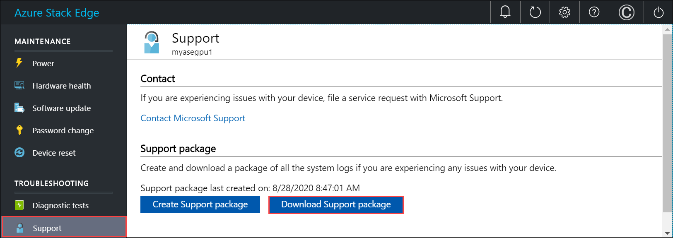Viewport: 673px width, 238px height.
Task: Click the device name myasegpu1
Action: [x=192, y=52]
